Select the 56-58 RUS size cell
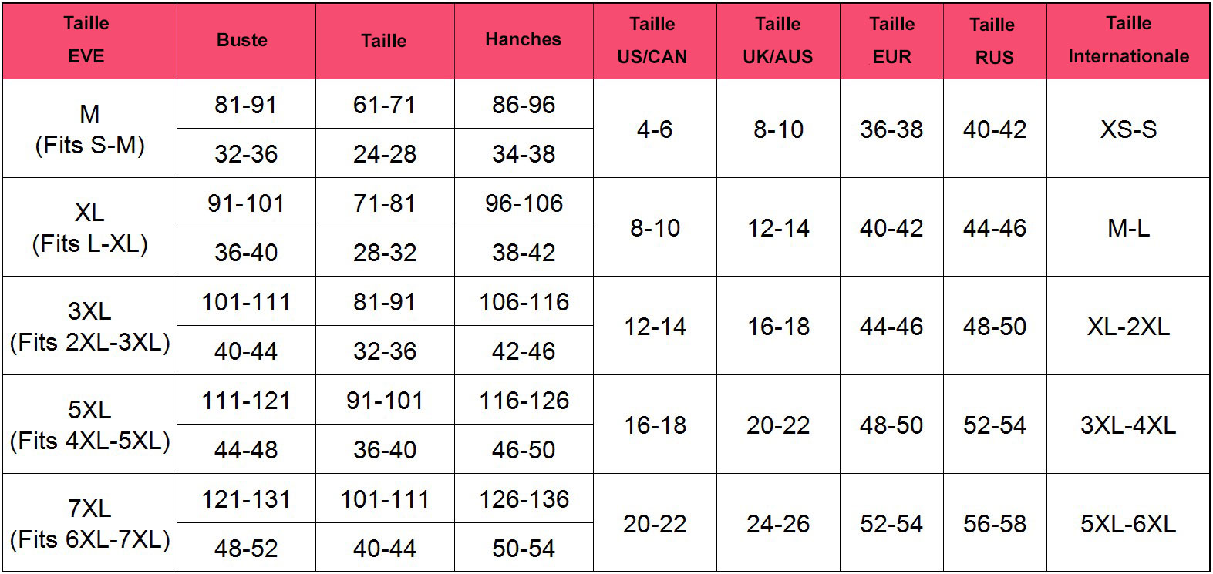This screenshot has width=1213, height=574. (995, 523)
